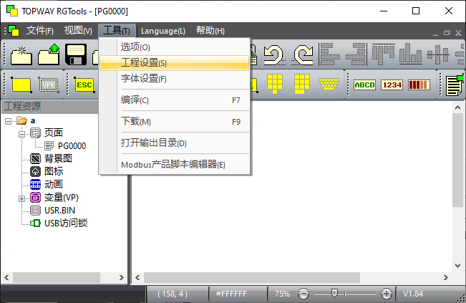Image resolution: width=466 pixels, height=303 pixels.
Task: Expand the 变量(VP) tree node
Action: pyautogui.click(x=21, y=198)
